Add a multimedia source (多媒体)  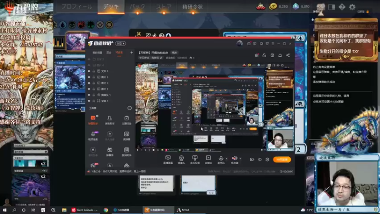208,160
